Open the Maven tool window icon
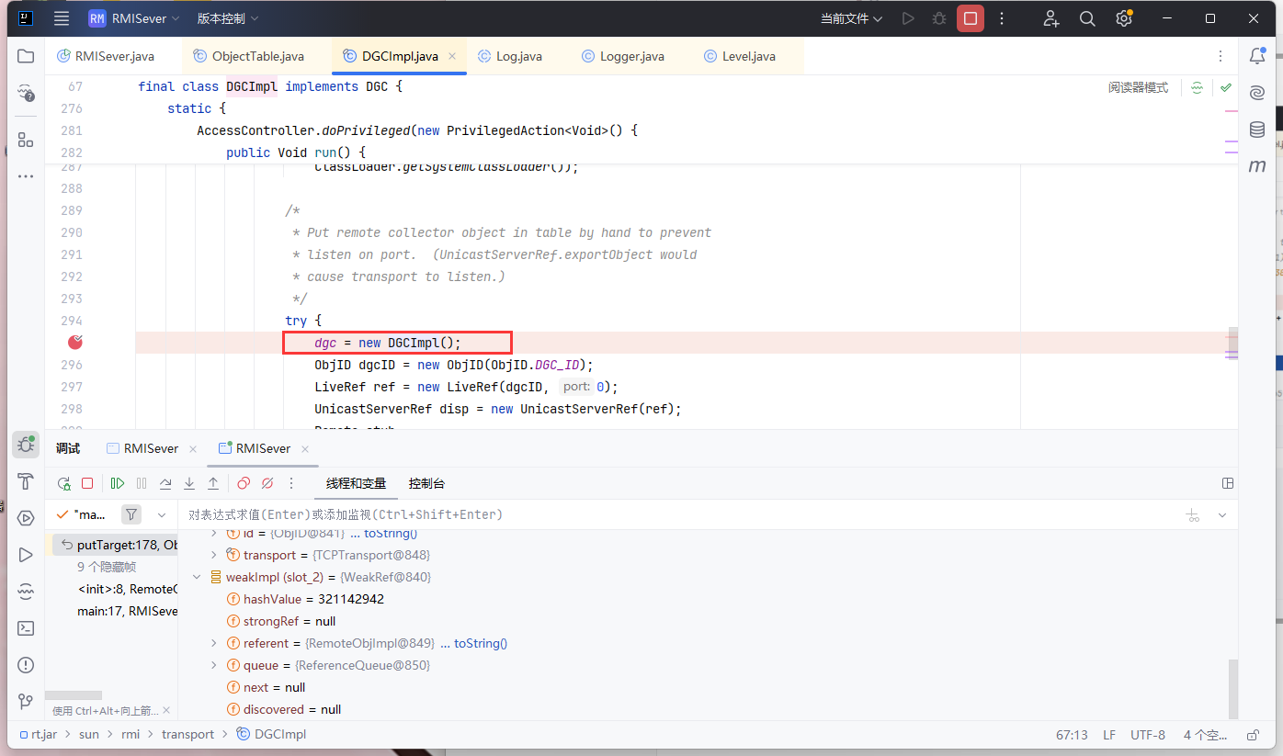Image resolution: width=1283 pixels, height=756 pixels. (x=1257, y=166)
